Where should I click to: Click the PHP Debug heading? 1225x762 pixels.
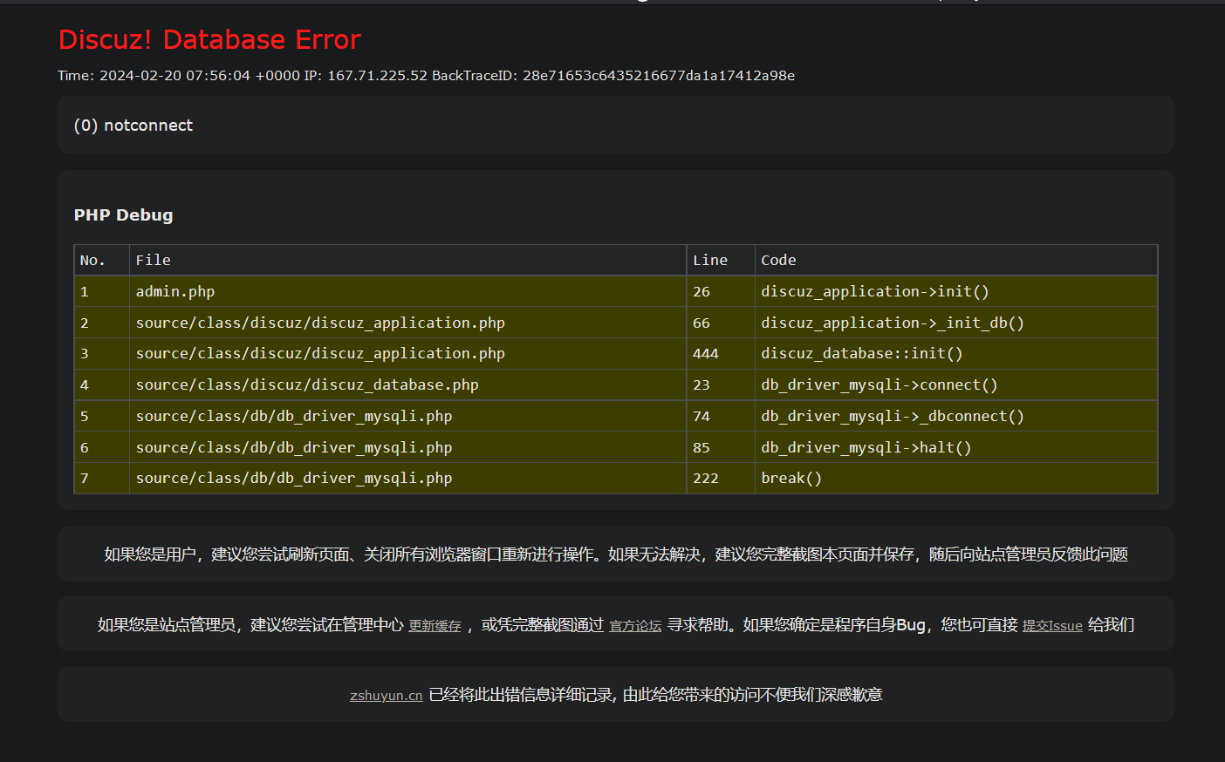(x=123, y=215)
